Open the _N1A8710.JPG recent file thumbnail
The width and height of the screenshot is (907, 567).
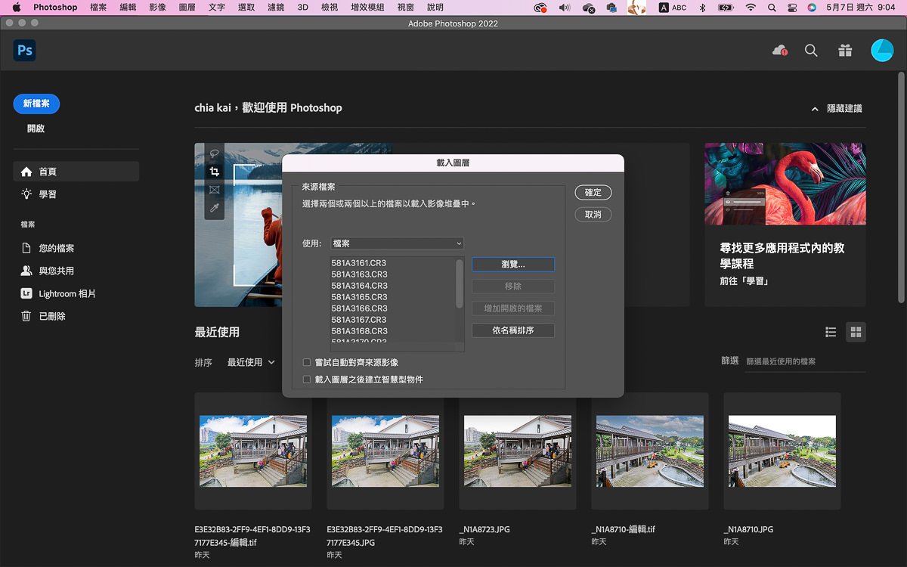(x=782, y=451)
